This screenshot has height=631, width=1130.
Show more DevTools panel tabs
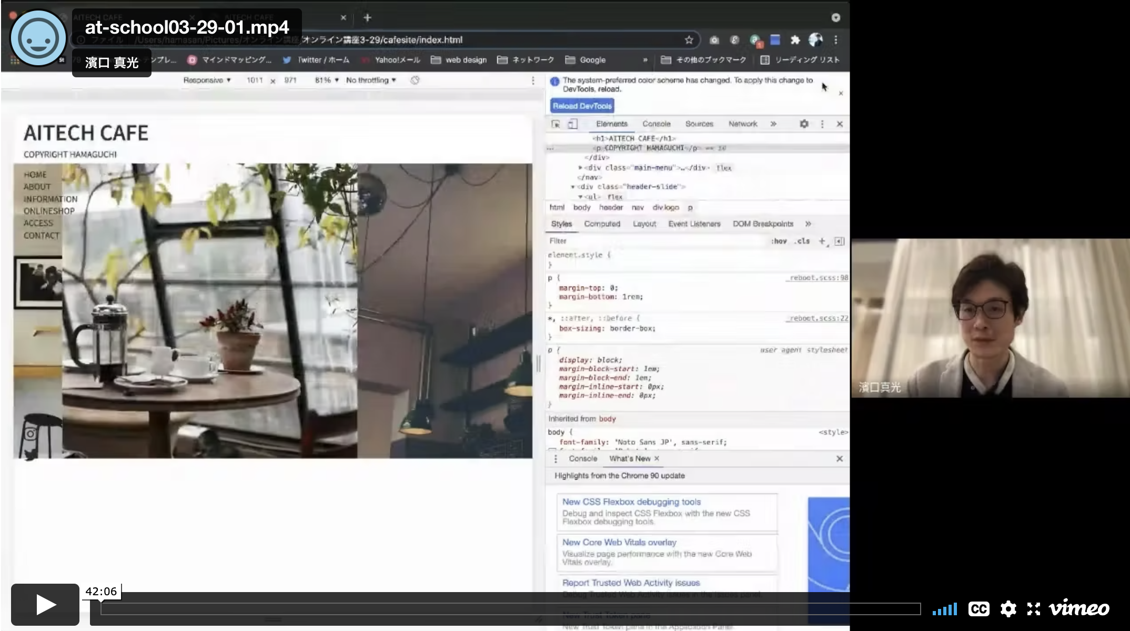773,124
